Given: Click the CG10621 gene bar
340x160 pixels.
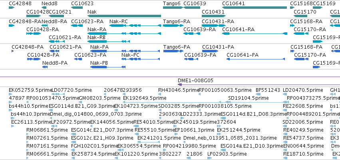Looking at the screenshot, I should point(56,16).
